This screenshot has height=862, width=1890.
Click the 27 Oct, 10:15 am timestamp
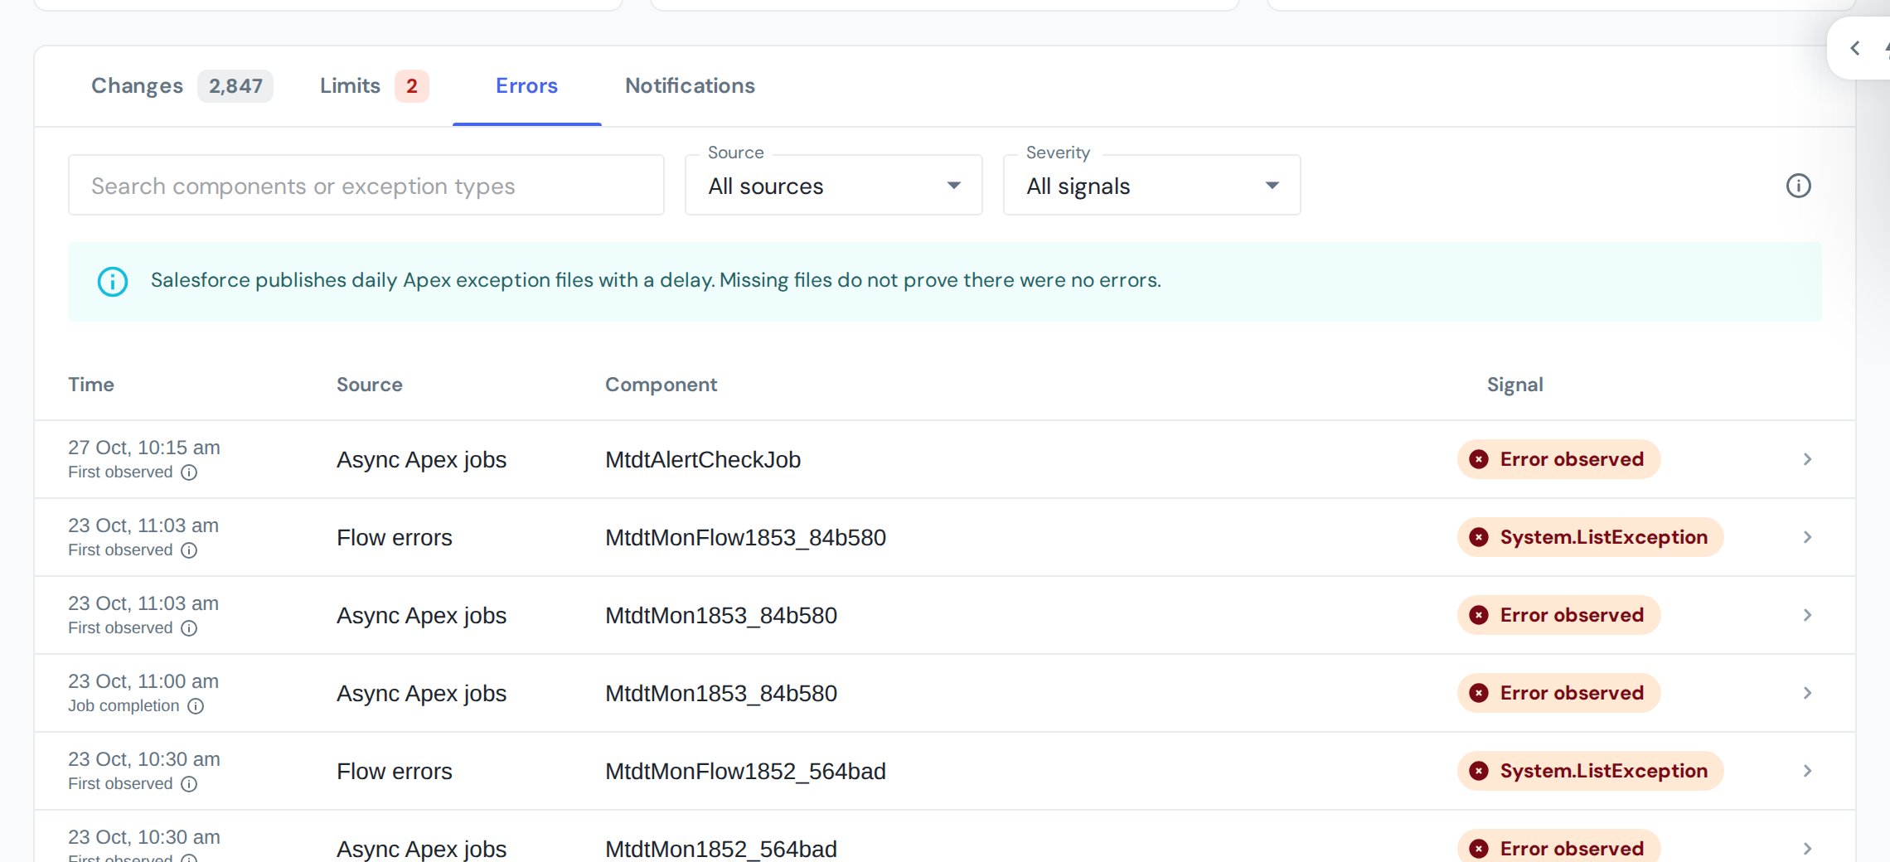pos(144,448)
